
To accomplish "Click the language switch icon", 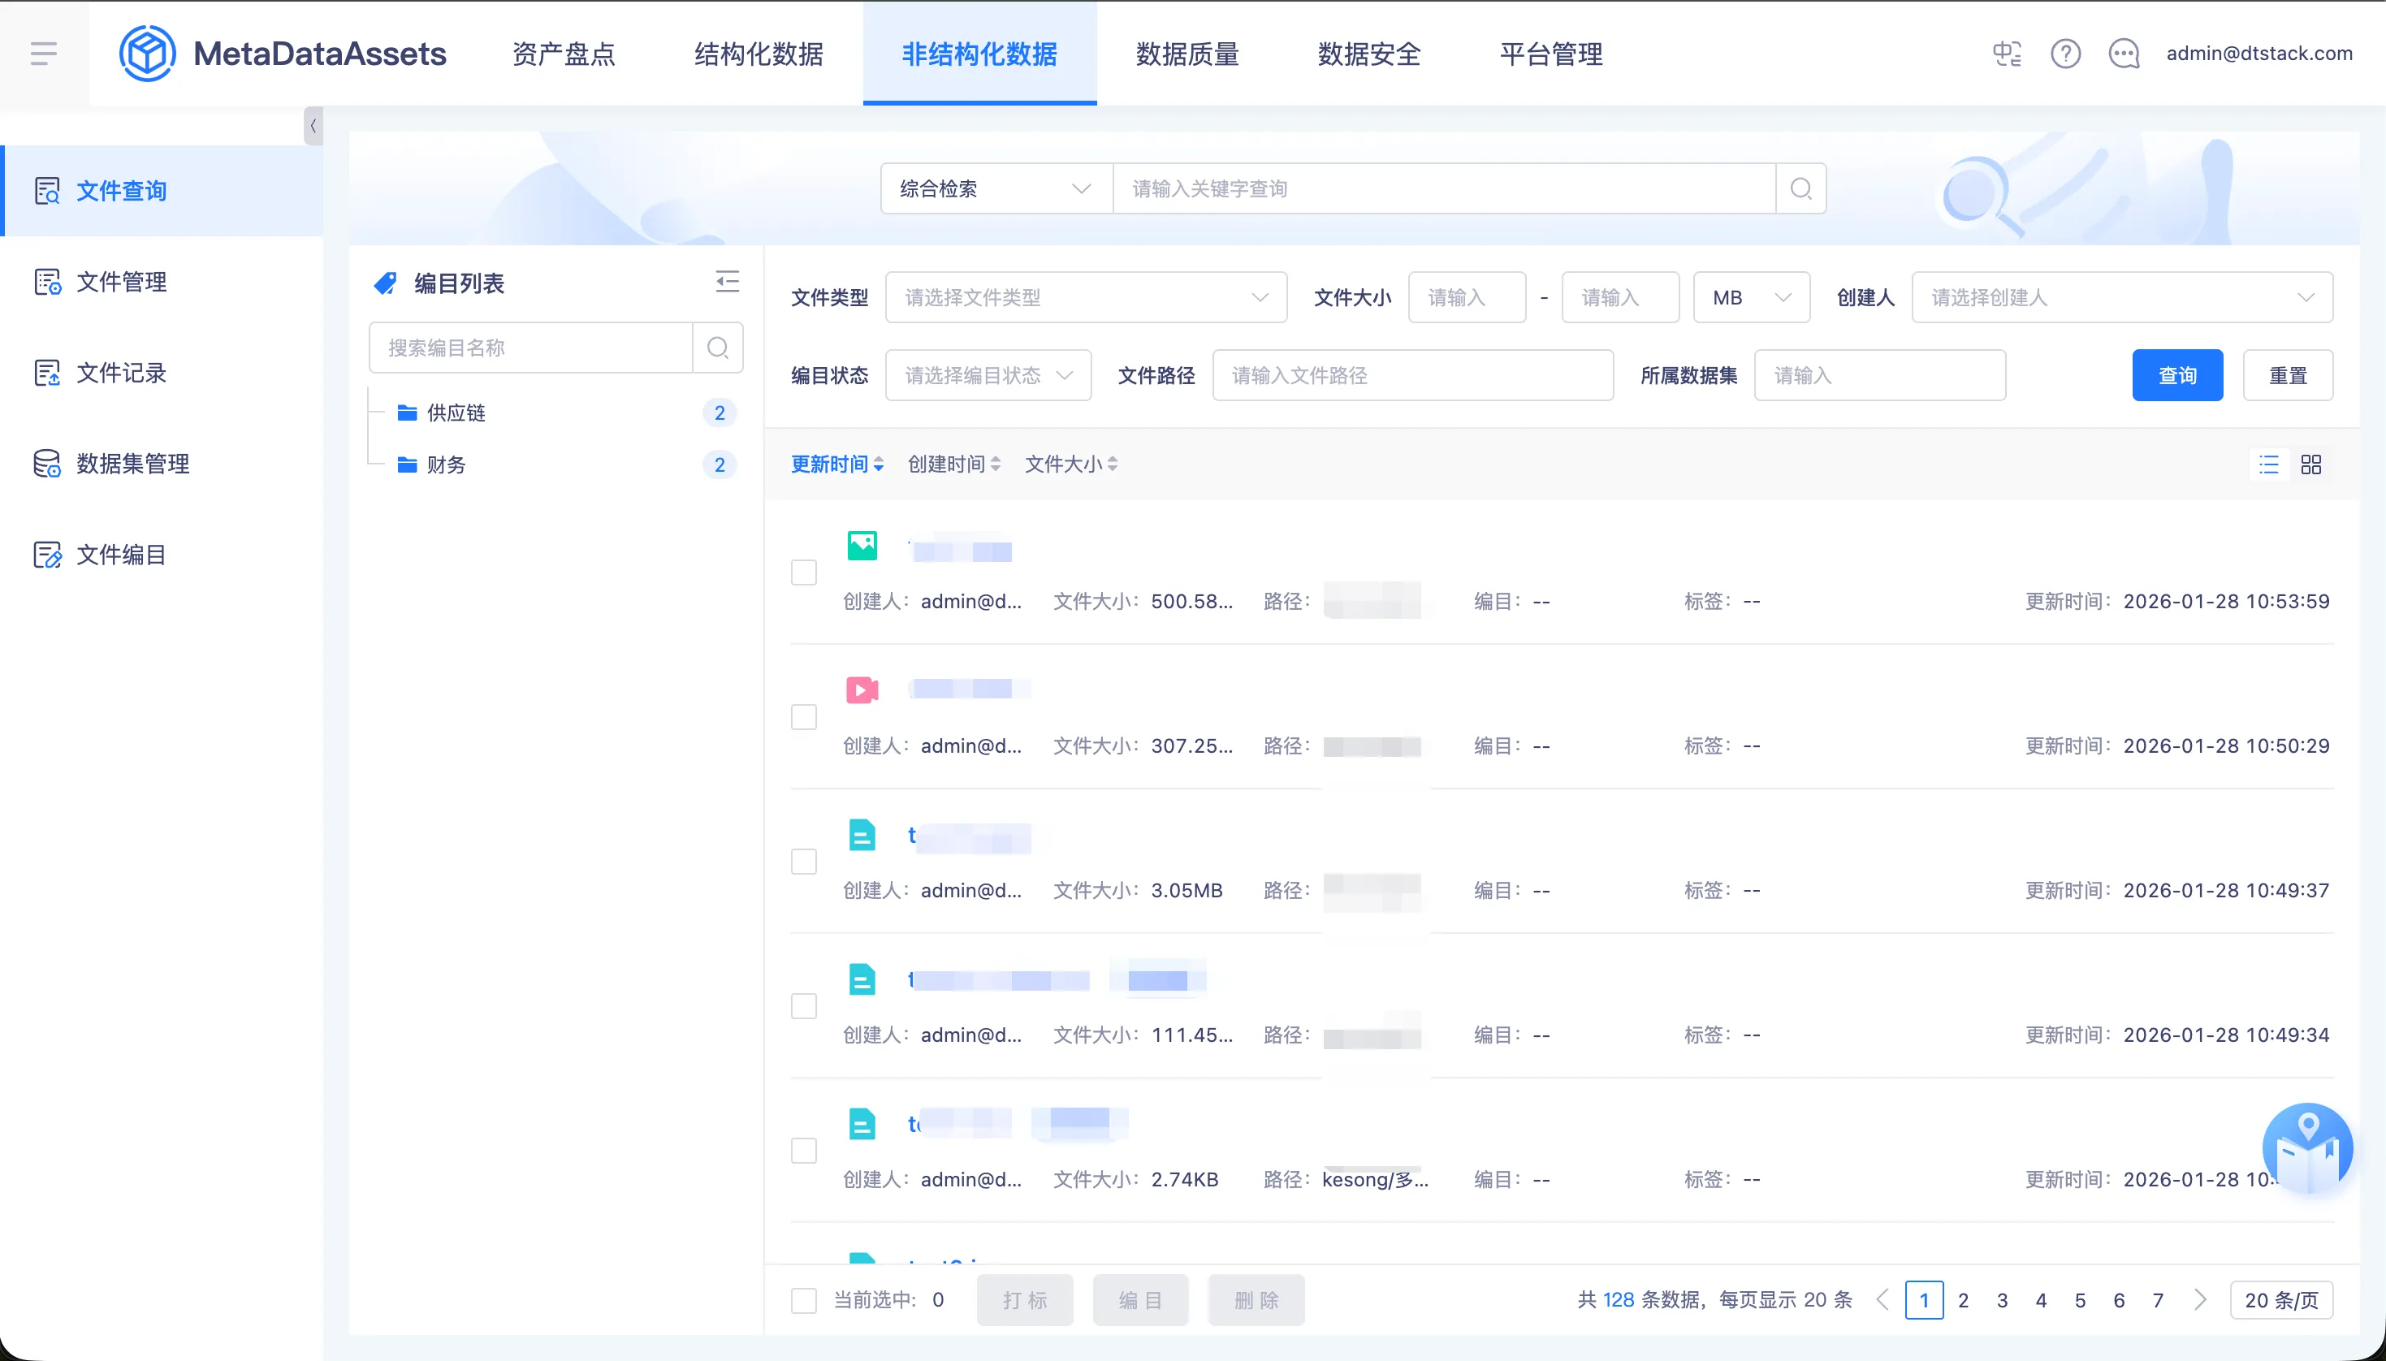I will click(x=2007, y=54).
